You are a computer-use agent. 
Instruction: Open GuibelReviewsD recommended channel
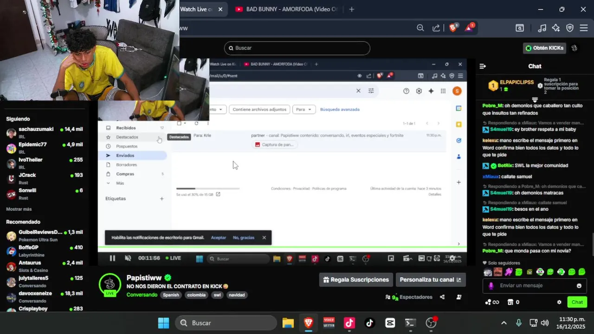point(45,235)
